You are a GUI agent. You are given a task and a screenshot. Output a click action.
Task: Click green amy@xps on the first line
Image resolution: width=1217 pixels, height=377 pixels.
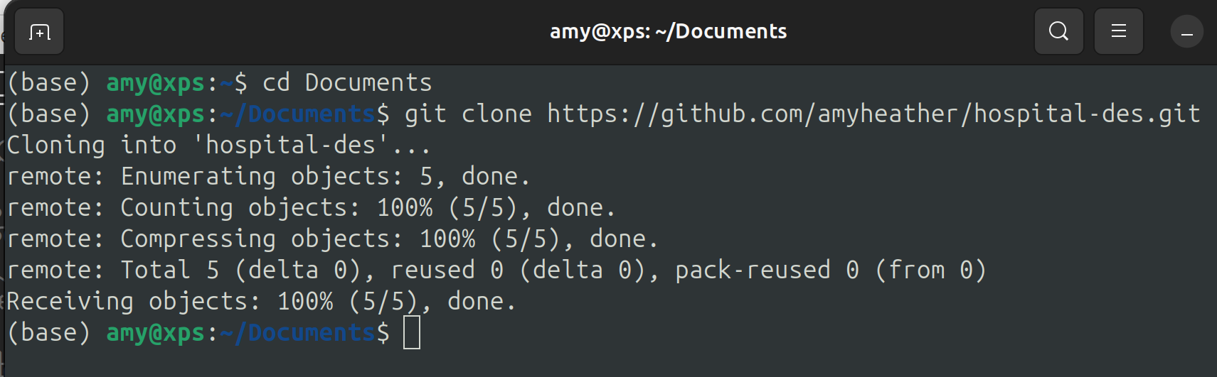tap(156, 83)
